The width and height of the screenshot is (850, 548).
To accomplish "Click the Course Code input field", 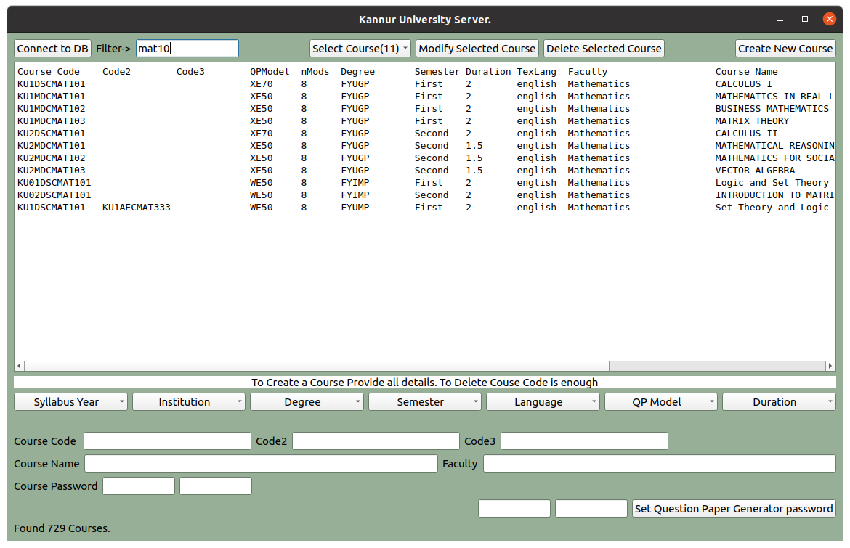I will (167, 441).
